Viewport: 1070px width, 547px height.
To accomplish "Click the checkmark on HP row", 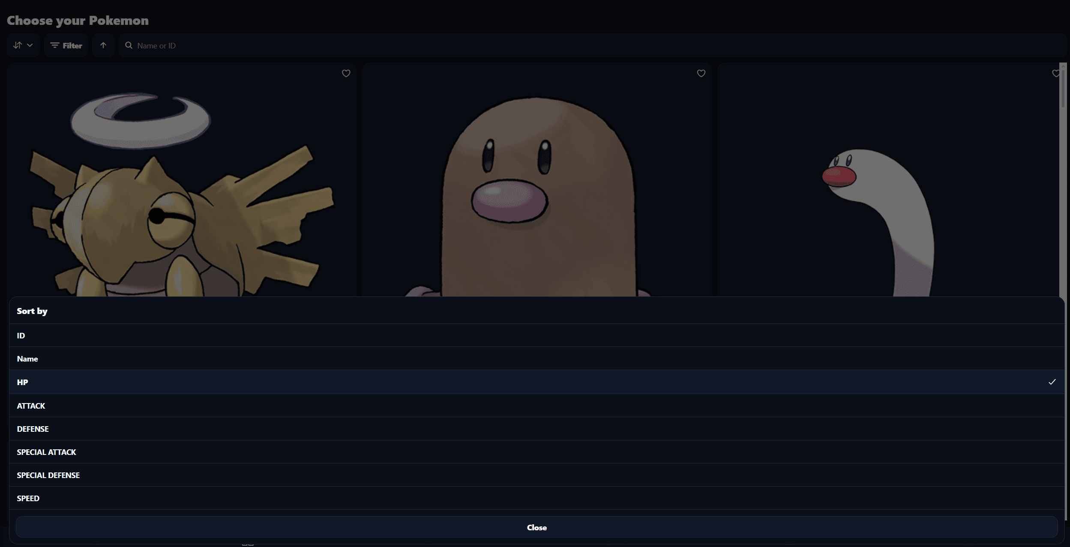I will (1052, 382).
